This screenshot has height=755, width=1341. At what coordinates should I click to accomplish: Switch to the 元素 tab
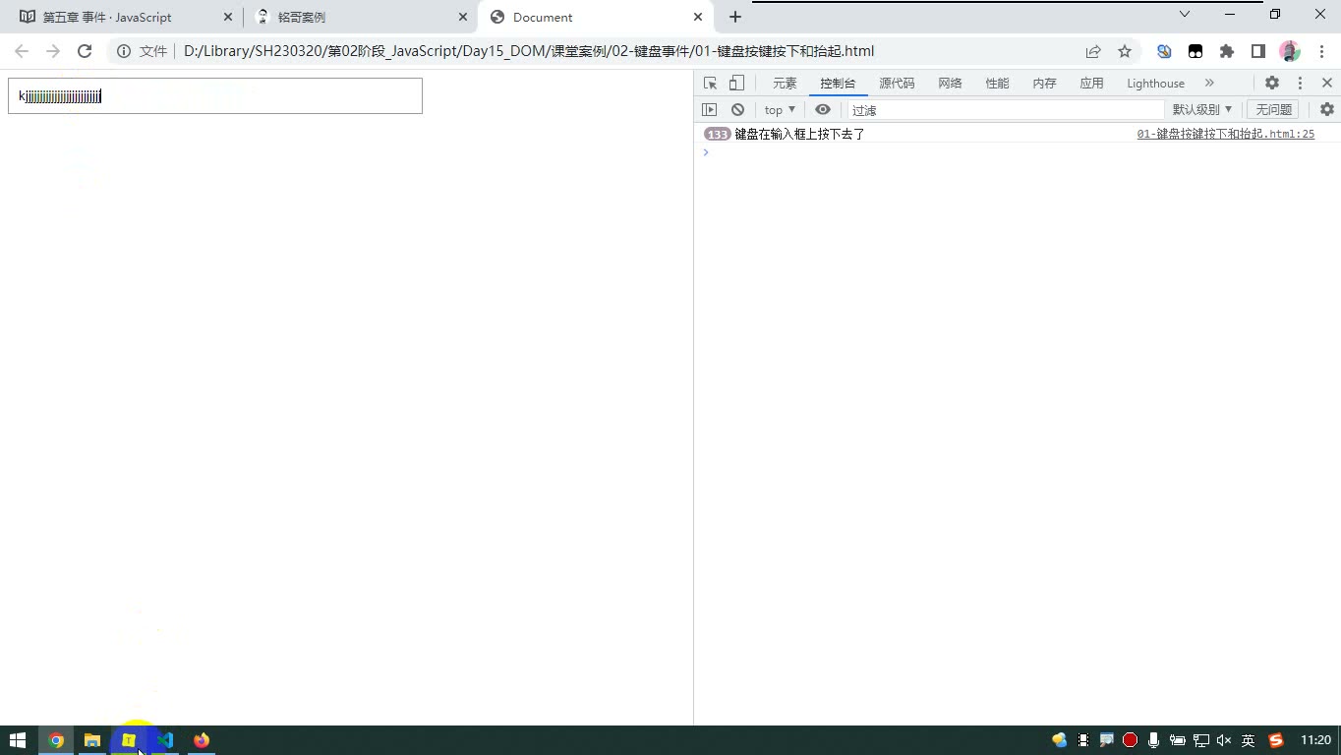tap(785, 84)
